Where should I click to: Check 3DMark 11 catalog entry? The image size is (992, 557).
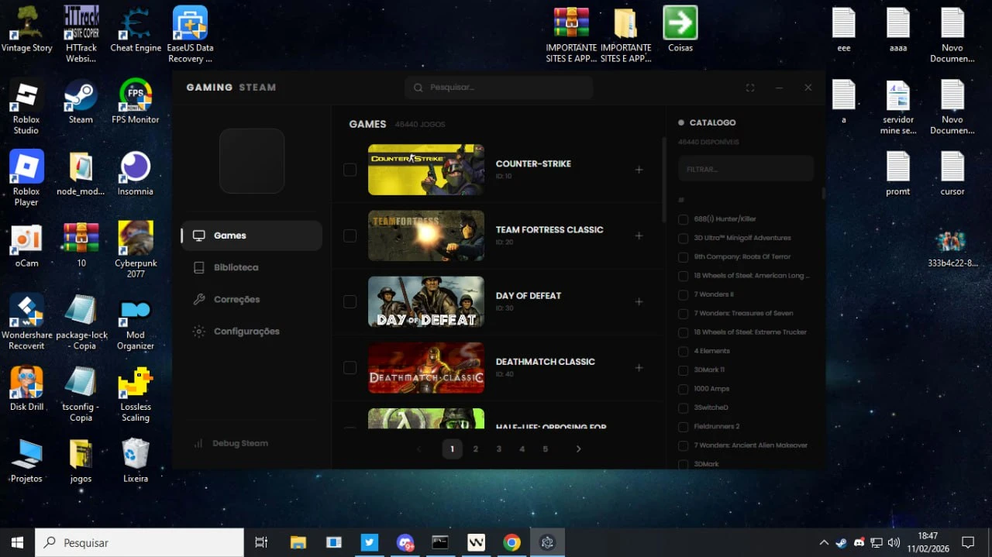tap(683, 370)
